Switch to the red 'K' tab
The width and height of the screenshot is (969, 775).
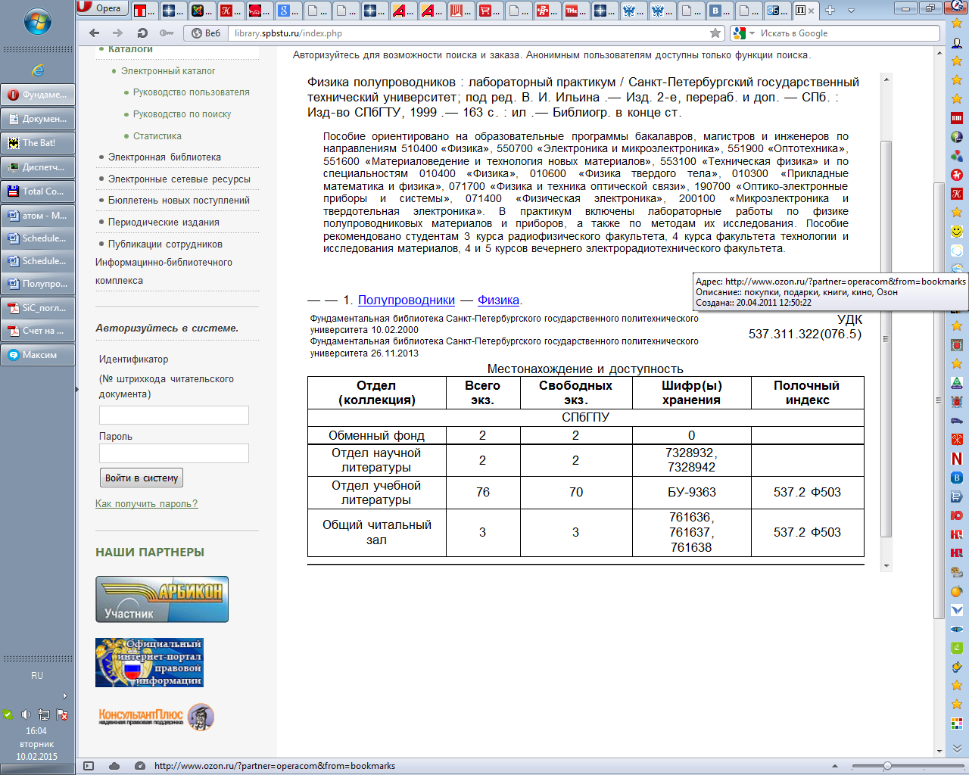tap(230, 11)
